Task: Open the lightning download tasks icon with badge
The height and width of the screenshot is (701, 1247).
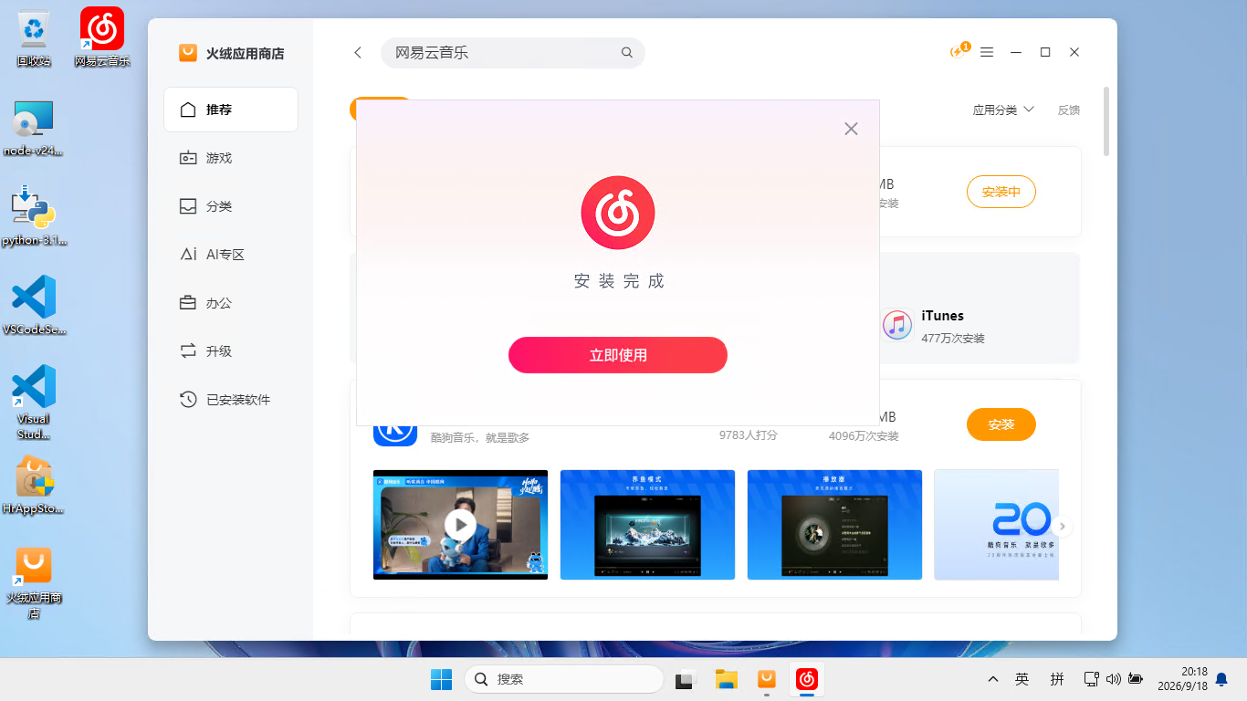Action: click(x=959, y=51)
